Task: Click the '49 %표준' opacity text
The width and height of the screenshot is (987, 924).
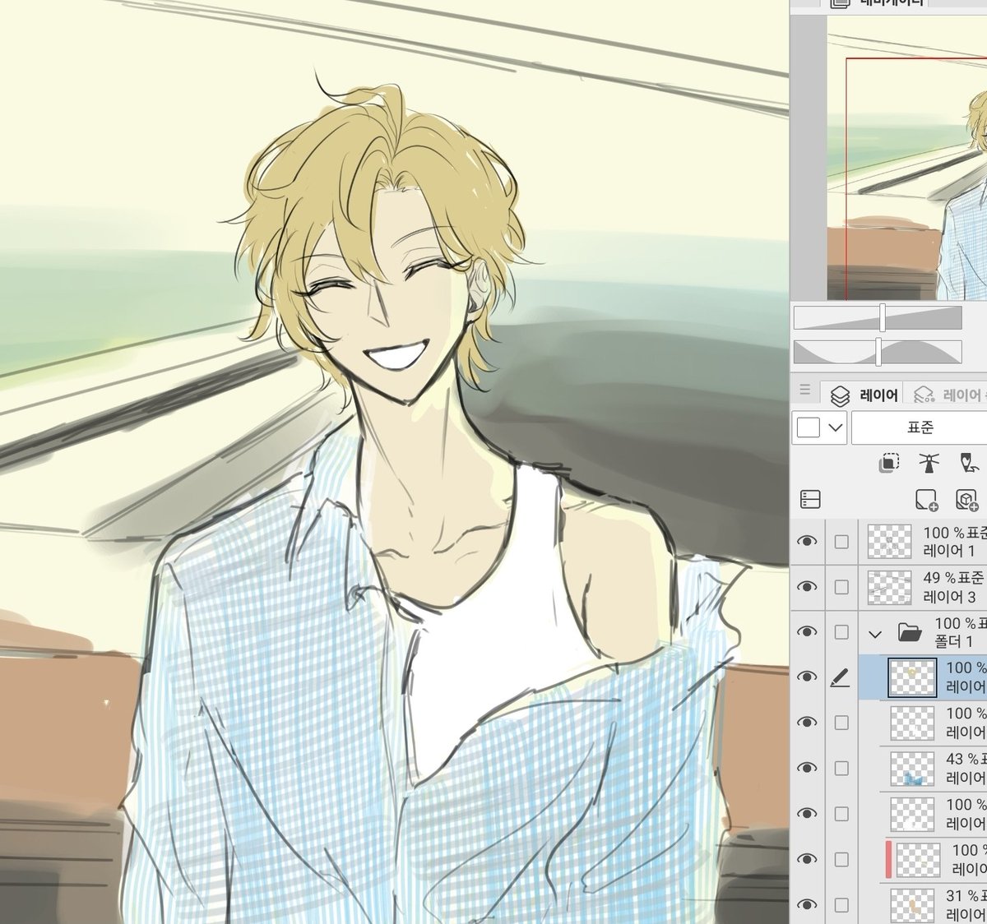Action: pos(954,578)
